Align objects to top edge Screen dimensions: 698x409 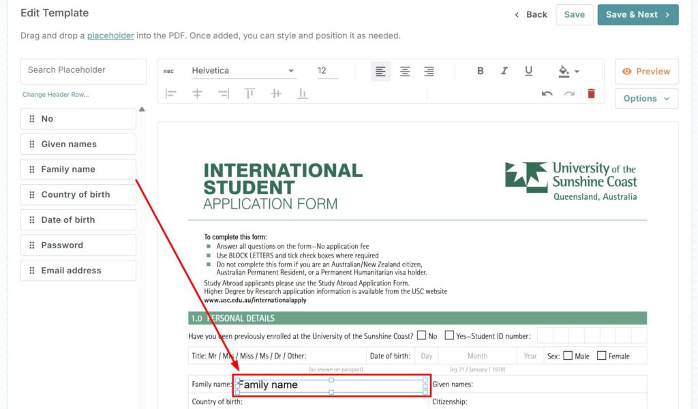[x=249, y=93]
